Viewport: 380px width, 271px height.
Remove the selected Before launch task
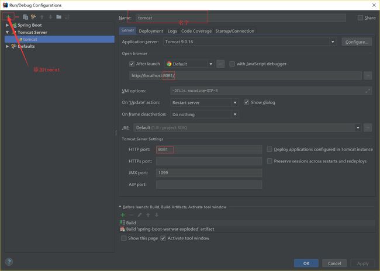pyautogui.click(x=132, y=215)
